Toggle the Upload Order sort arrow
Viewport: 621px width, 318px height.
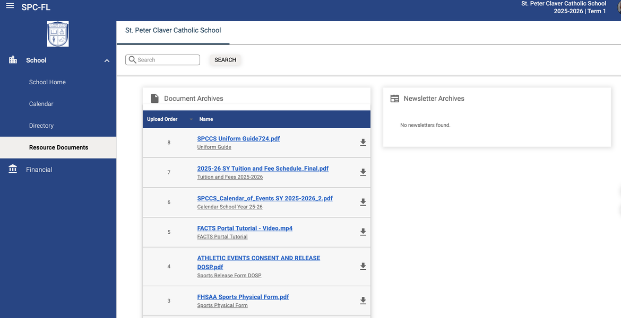tap(191, 119)
